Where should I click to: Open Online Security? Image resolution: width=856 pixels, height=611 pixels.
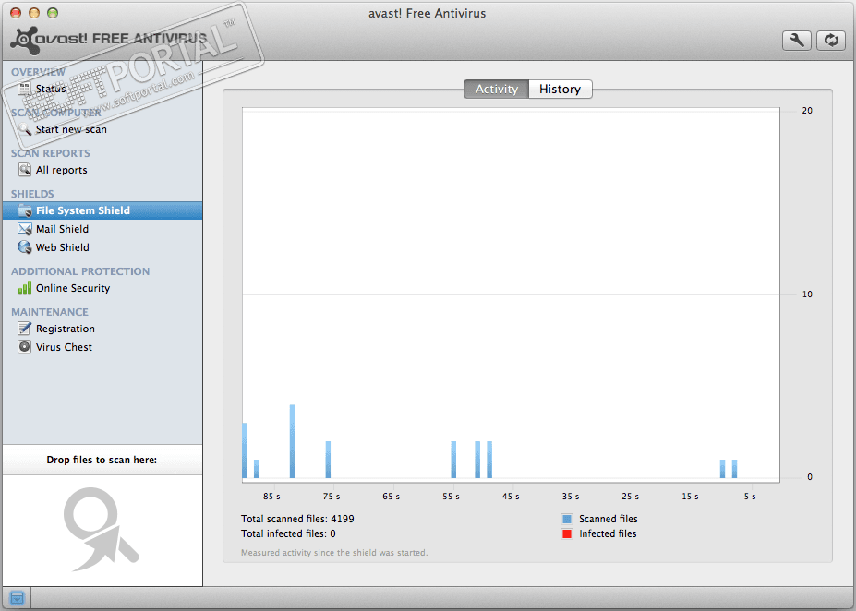(x=73, y=288)
